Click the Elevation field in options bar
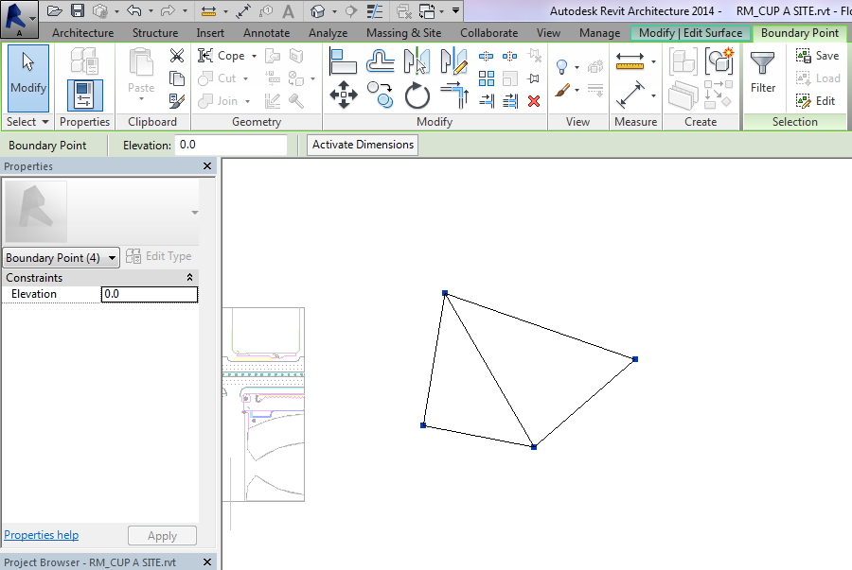The image size is (852, 570). pyautogui.click(x=231, y=145)
